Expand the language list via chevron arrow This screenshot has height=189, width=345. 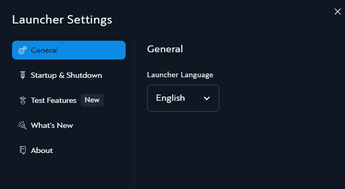[x=207, y=98]
